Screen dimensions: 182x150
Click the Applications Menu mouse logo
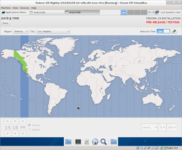pyautogui.click(x=3, y=12)
